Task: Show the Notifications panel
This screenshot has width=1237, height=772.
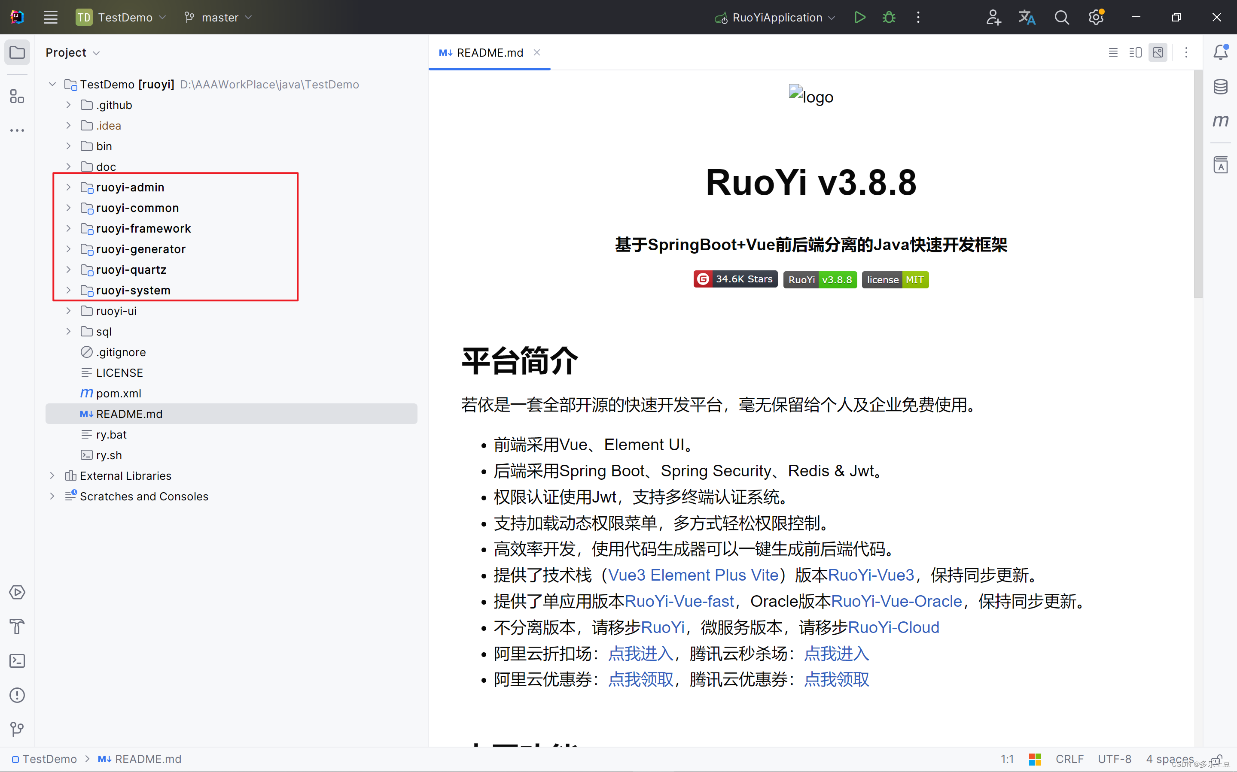Action: point(1221,51)
